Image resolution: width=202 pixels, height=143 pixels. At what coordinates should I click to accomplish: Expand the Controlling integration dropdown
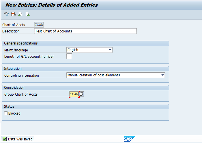162,75
